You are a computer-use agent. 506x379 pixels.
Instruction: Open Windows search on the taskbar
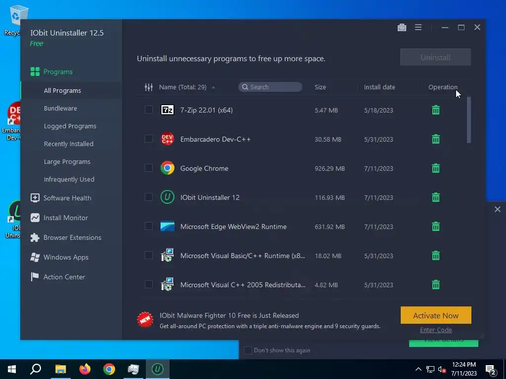(36, 369)
